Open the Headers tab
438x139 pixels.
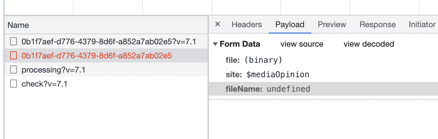pyautogui.click(x=247, y=25)
